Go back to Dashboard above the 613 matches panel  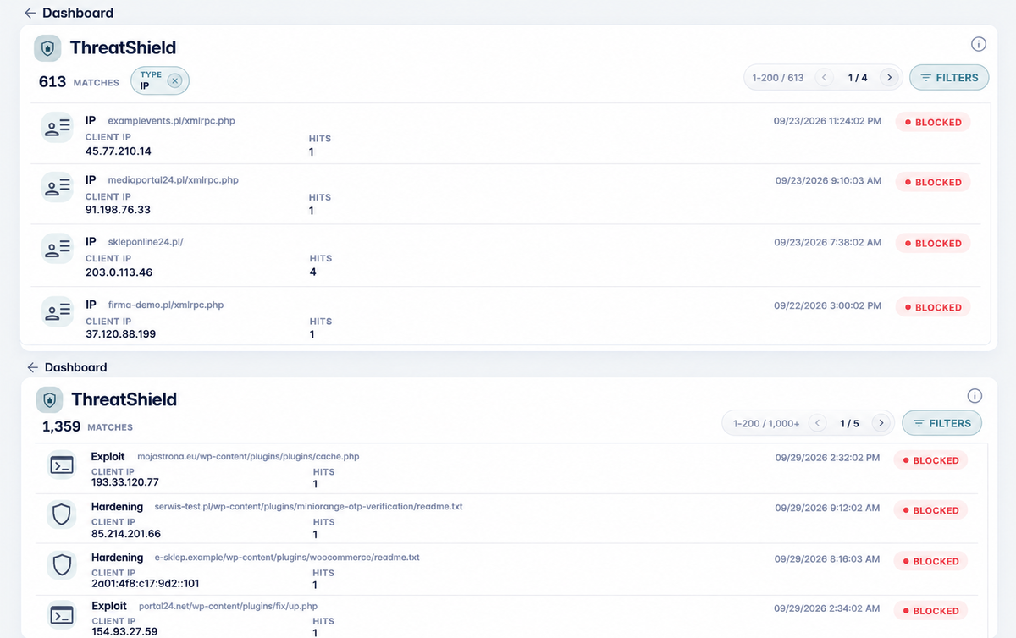tap(69, 13)
